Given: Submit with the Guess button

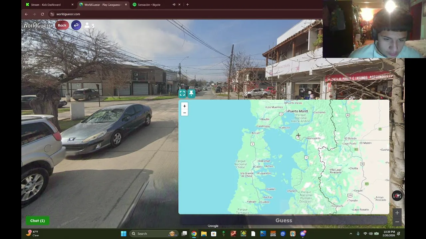Looking at the screenshot, I should 284,220.
